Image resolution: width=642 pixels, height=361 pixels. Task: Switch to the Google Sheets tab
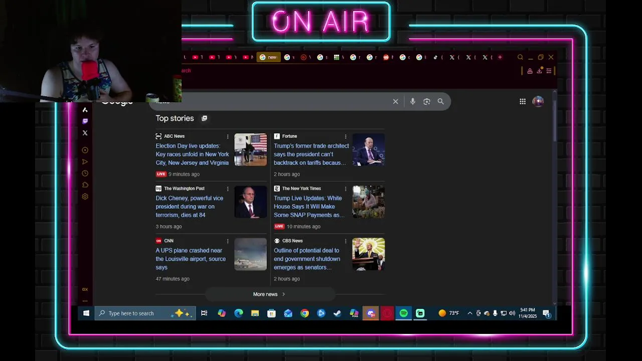tap(338, 57)
